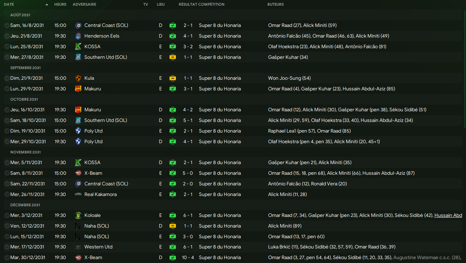Open the Poly Utd opponent on 19/10/2031
The height and width of the screenshot is (263, 466).
93,131
